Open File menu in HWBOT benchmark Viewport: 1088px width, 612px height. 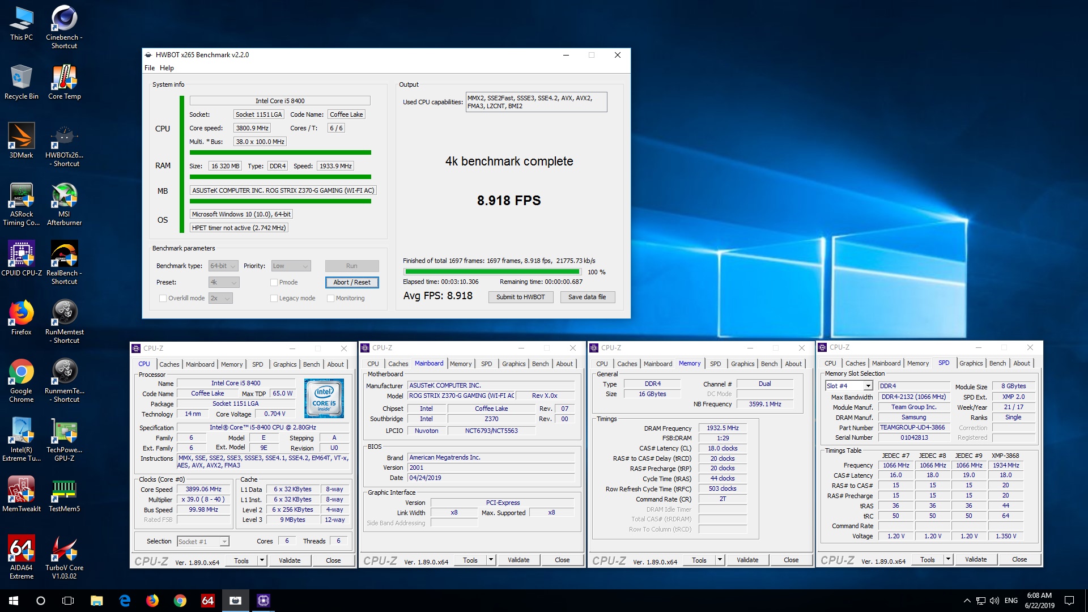(x=150, y=68)
